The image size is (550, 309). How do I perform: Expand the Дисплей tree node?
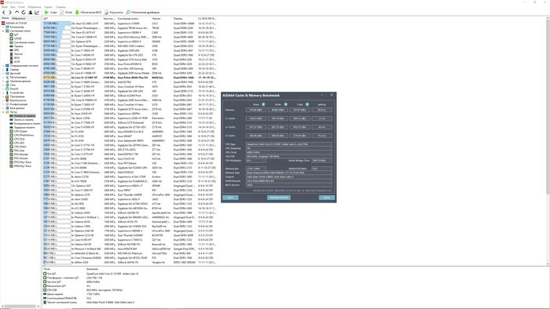(x=3, y=74)
